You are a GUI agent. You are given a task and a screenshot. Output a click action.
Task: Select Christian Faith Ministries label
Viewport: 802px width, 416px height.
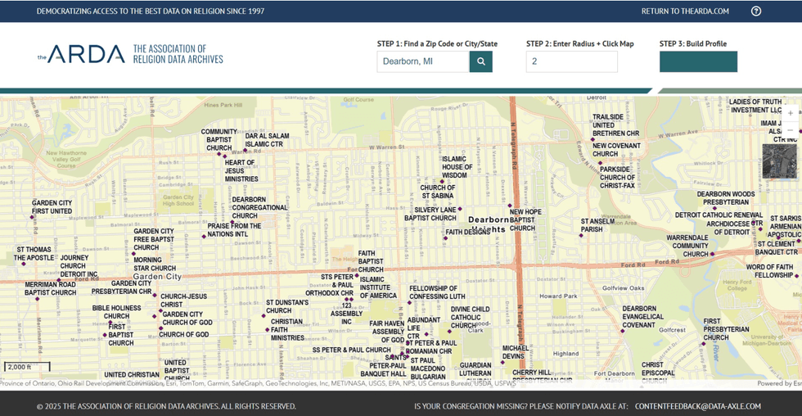[287, 330]
